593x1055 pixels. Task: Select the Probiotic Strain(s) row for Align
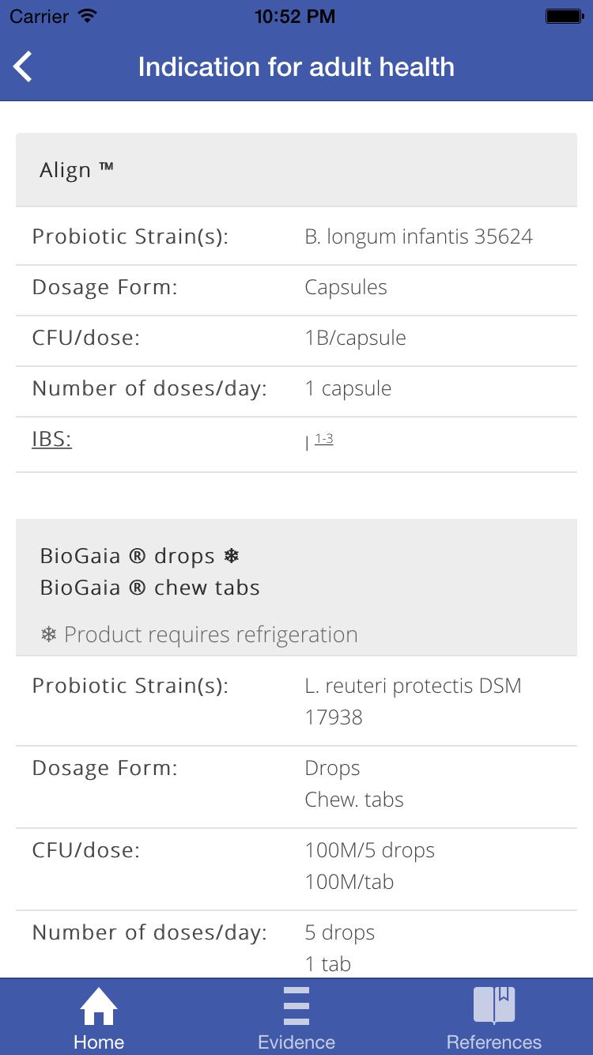pos(296,236)
